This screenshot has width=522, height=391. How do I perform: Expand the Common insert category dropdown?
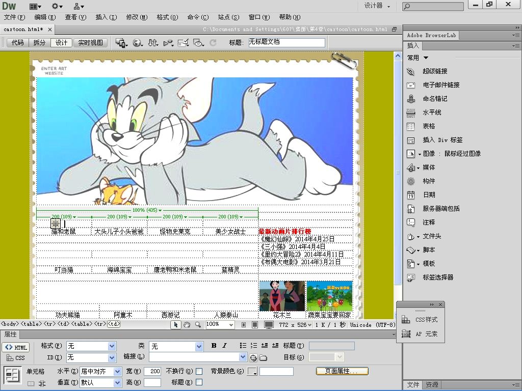[x=426, y=58]
